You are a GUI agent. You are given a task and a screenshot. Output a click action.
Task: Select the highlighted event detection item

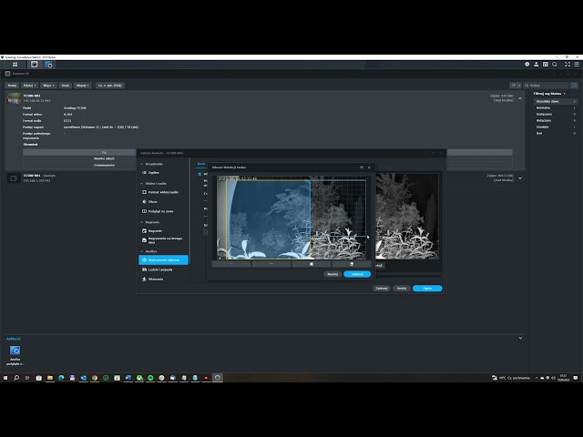(164, 260)
